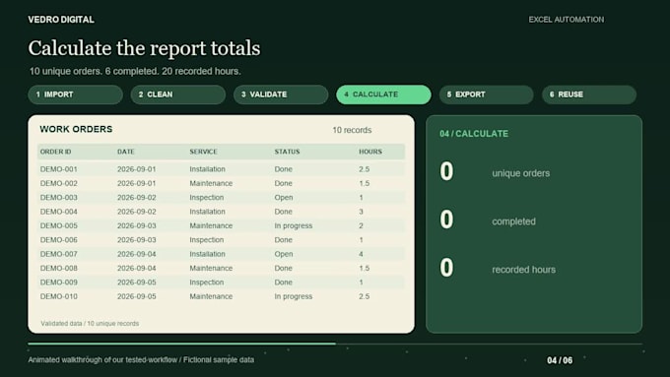Click the 2026-09-05 date of DEMO-010
The width and height of the screenshot is (670, 377).
136,296
